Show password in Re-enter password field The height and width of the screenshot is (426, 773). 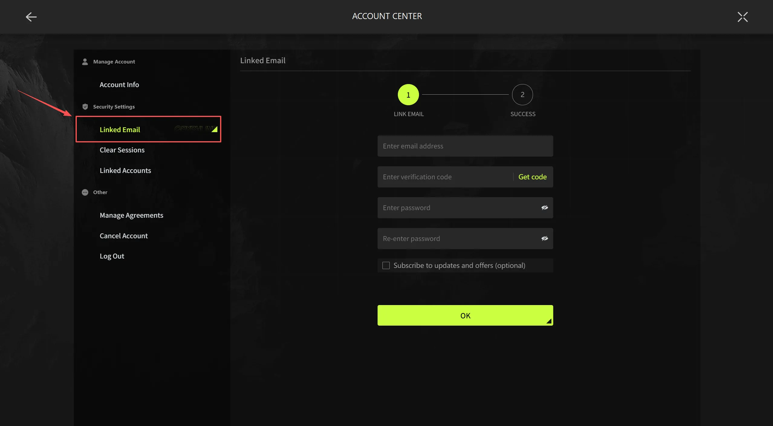(x=544, y=239)
